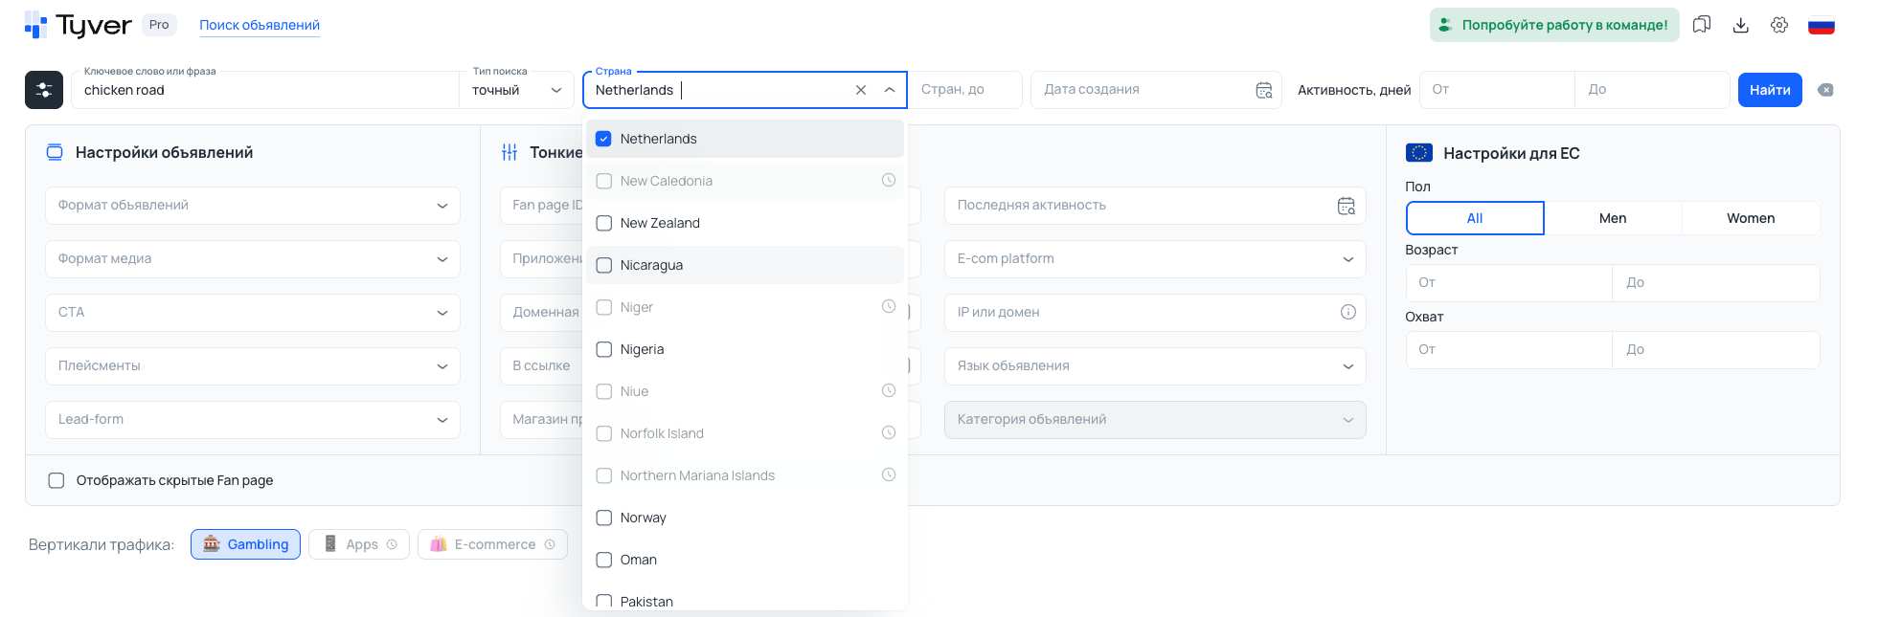
Task: Clear the Netherlands country selection X
Action: click(861, 90)
